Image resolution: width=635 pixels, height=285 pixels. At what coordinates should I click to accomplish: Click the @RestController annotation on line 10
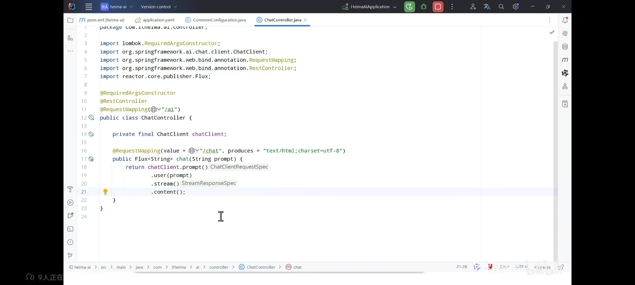[123, 101]
